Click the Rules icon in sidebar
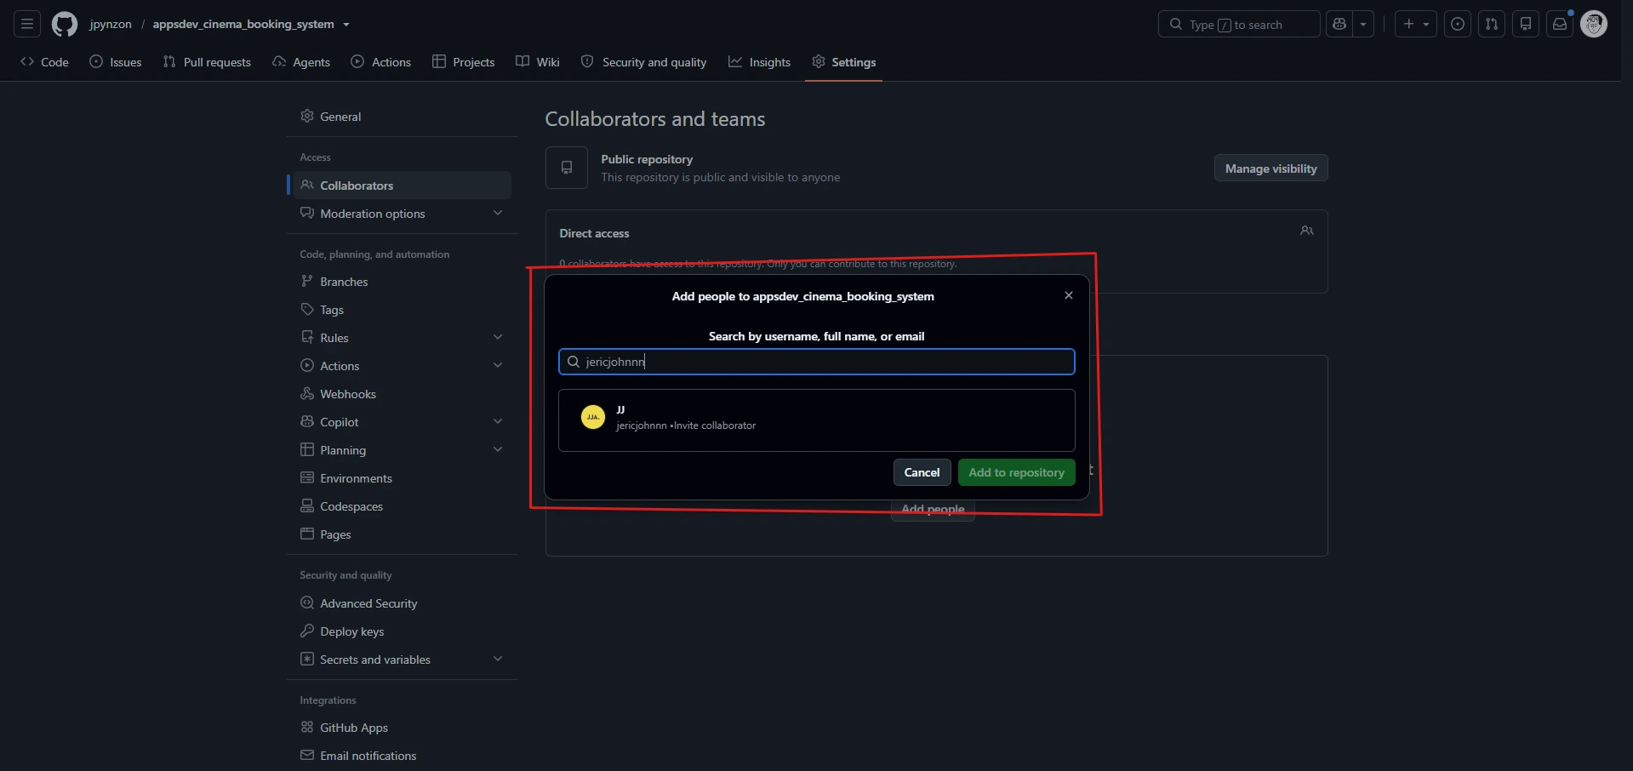 [307, 338]
